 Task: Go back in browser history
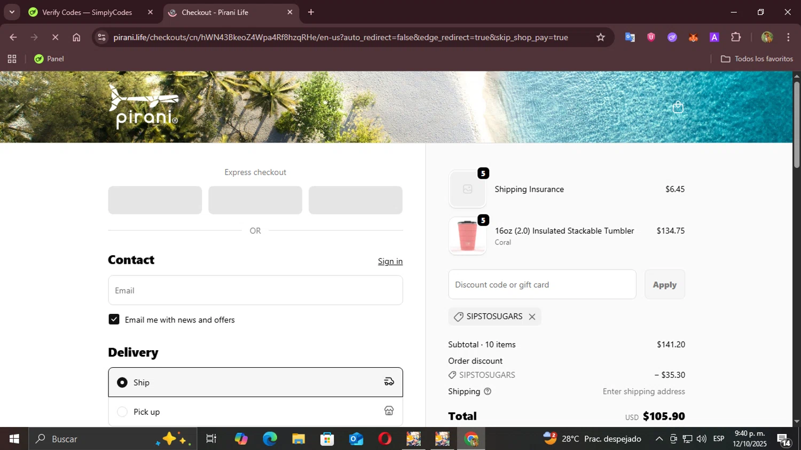tap(13, 37)
